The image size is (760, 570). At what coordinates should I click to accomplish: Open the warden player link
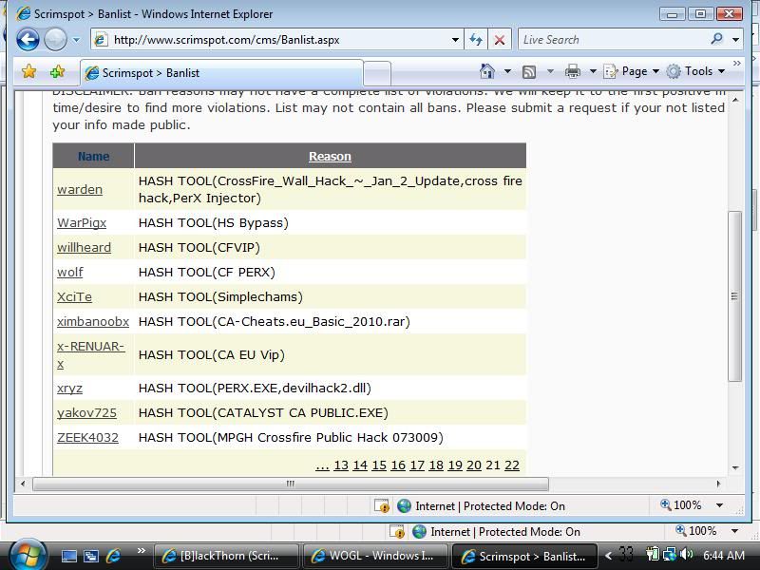tap(80, 189)
